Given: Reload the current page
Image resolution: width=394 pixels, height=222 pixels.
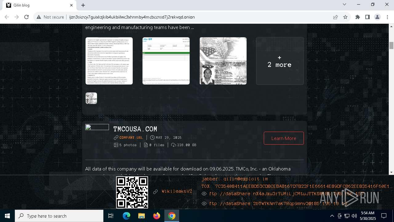Looking at the screenshot, I should pyautogui.click(x=26, y=17).
